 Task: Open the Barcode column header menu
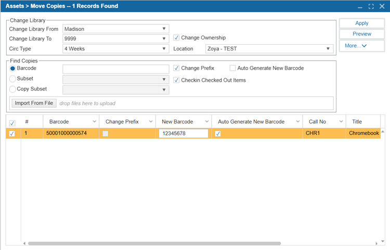(94, 122)
